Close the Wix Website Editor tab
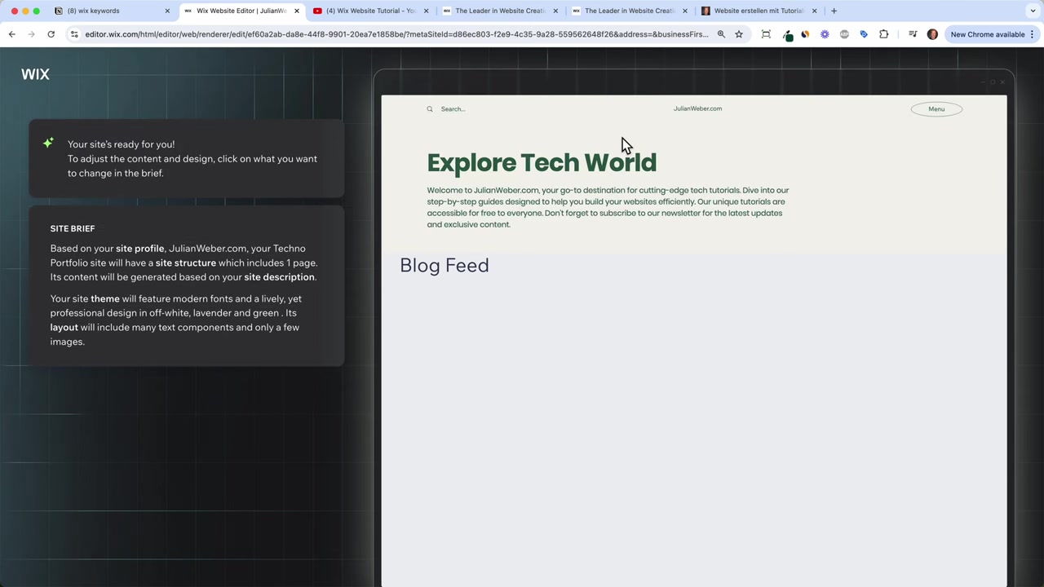The image size is (1044, 587). [x=297, y=11]
